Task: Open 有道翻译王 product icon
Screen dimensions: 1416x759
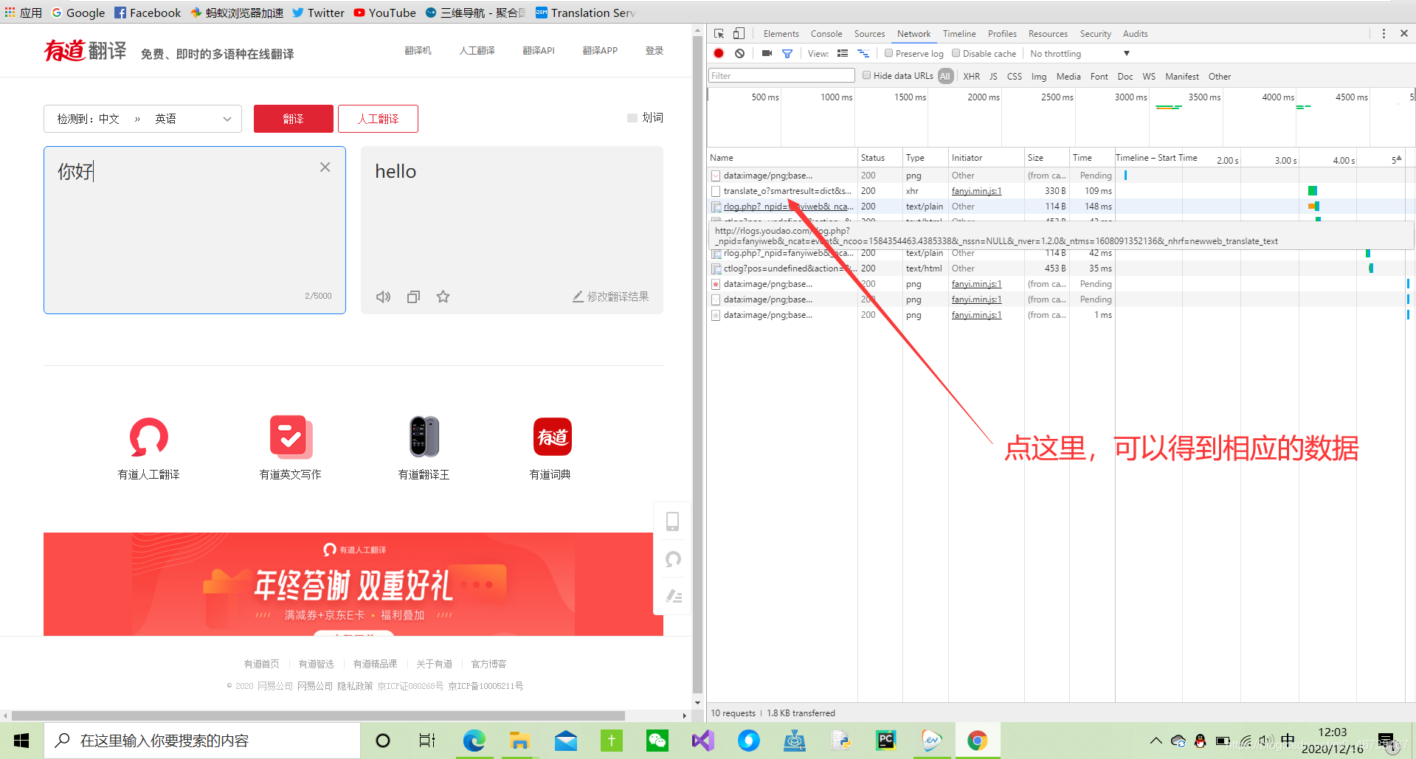Action: pyautogui.click(x=424, y=437)
